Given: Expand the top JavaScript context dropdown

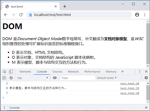Looking at the screenshot, I should (x=33, y=78).
